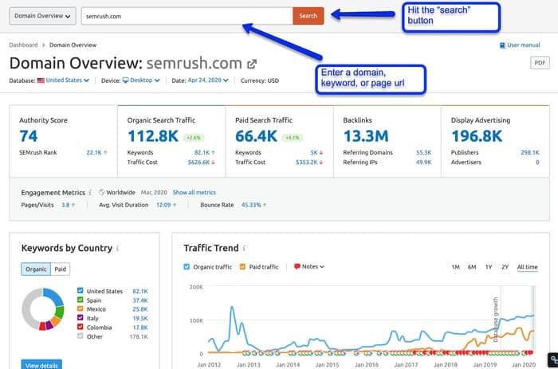Set traffic trend range to 1Y
558x369 pixels.
tap(489, 267)
